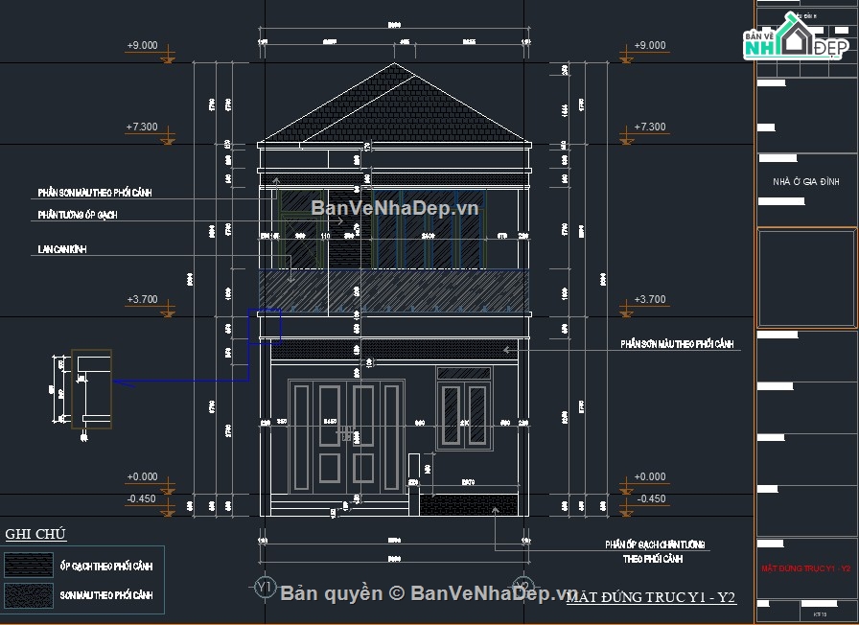859x625 pixels.
Task: Select legend text 'ỐP GẠCH THEO PHỐI CẢNH'
Action: click(106, 567)
